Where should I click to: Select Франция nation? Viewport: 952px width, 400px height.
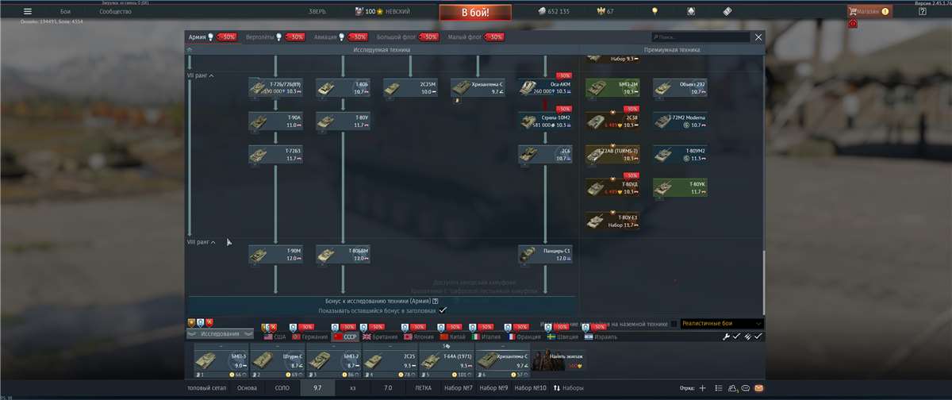[526, 337]
